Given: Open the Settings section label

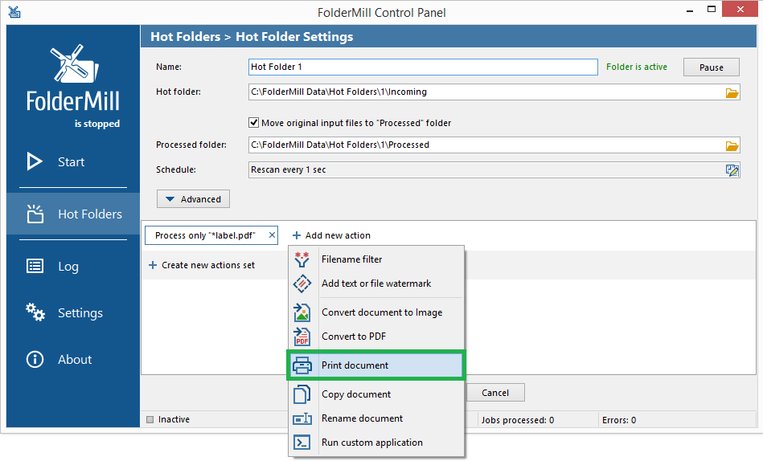Looking at the screenshot, I should pyautogui.click(x=80, y=312).
